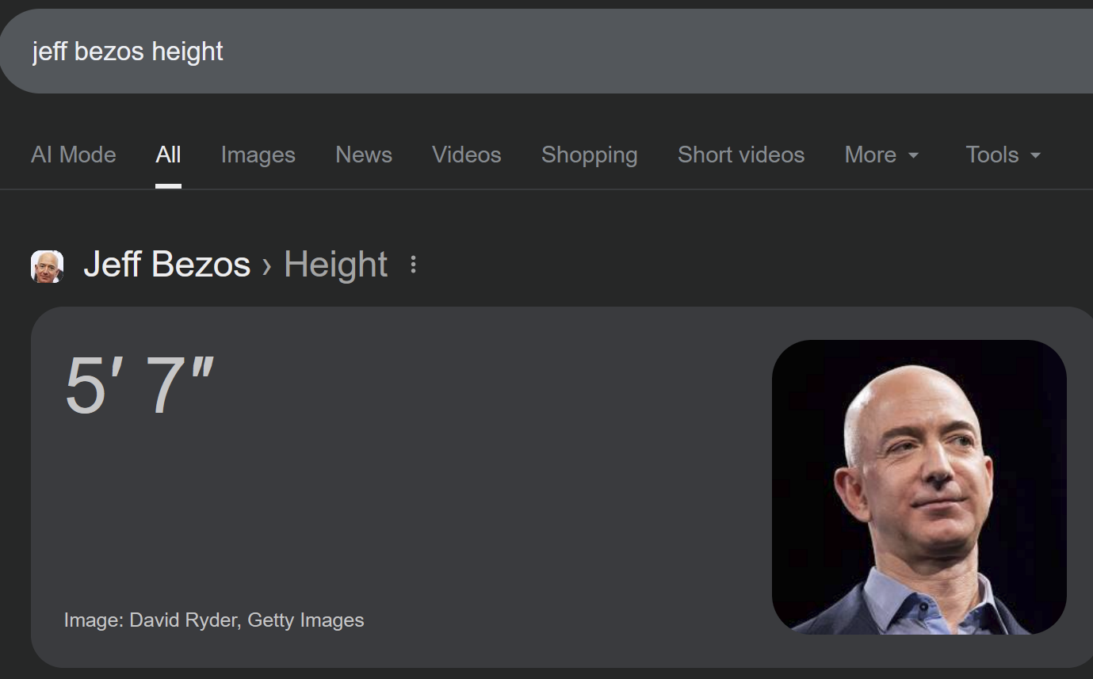
Task: Click the small avatar icon beside Jeff Bezos heading
Action: coord(47,266)
